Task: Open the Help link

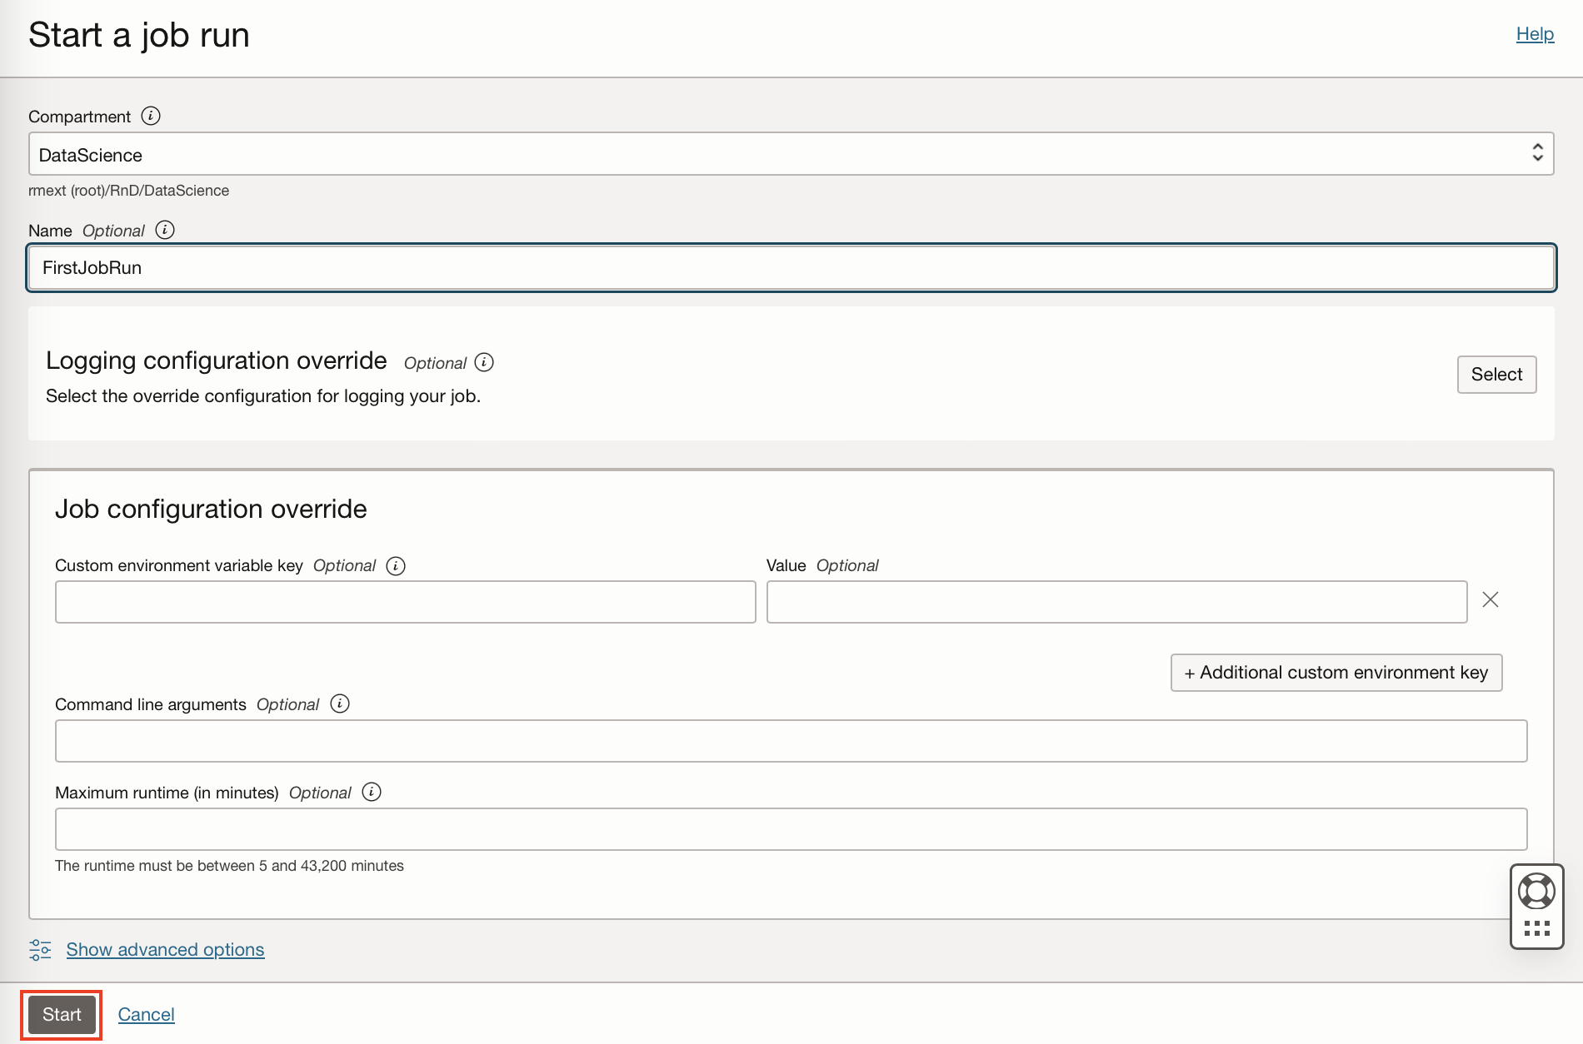Action: [x=1536, y=33]
